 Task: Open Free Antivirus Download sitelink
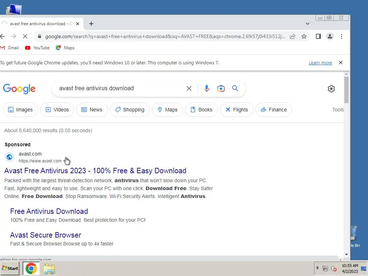click(49, 211)
